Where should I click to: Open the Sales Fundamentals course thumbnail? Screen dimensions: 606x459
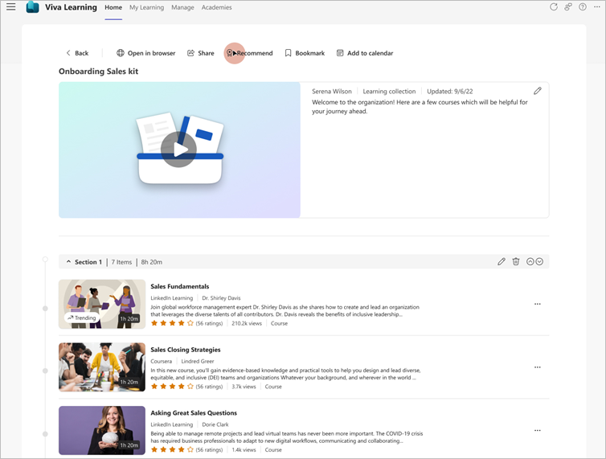[x=102, y=304]
